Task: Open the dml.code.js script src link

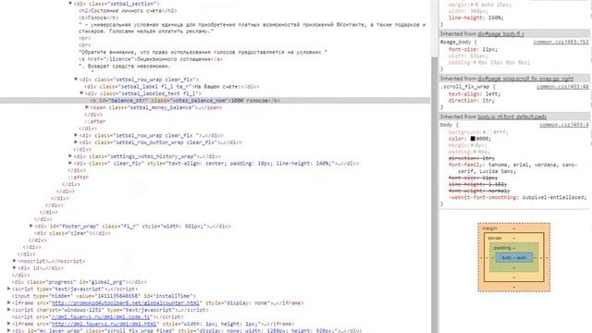Action: pos(101,316)
